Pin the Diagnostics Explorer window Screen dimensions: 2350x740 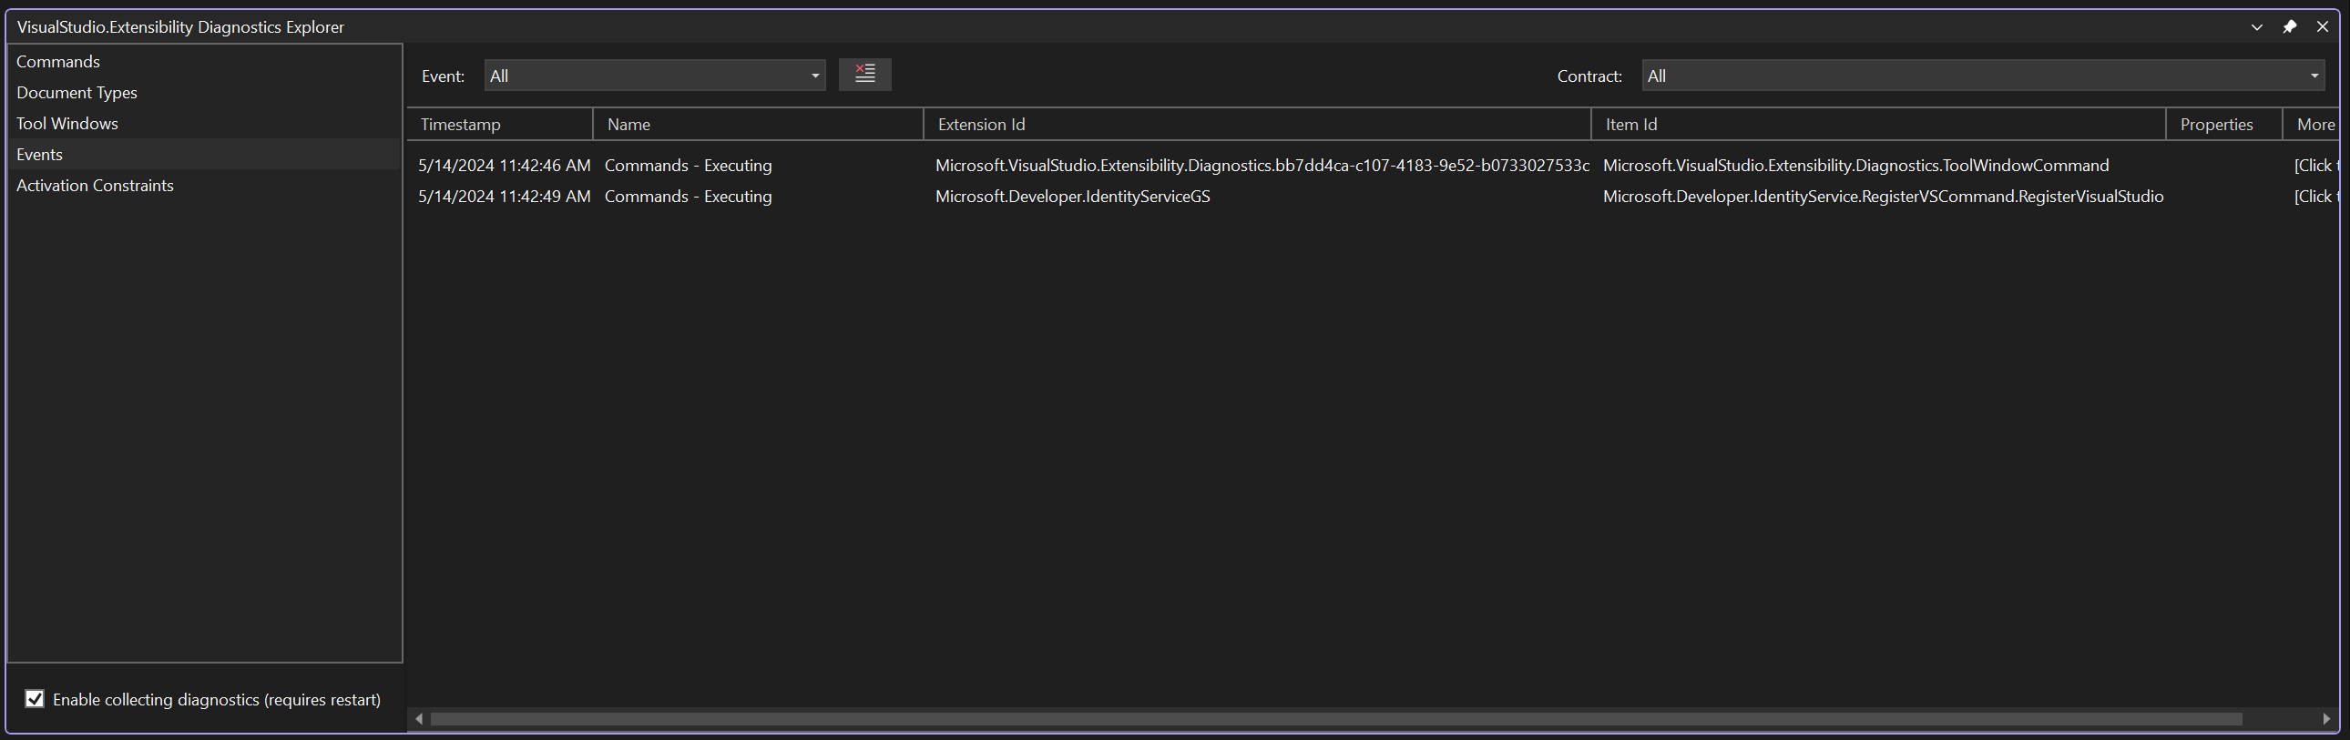2290,27
